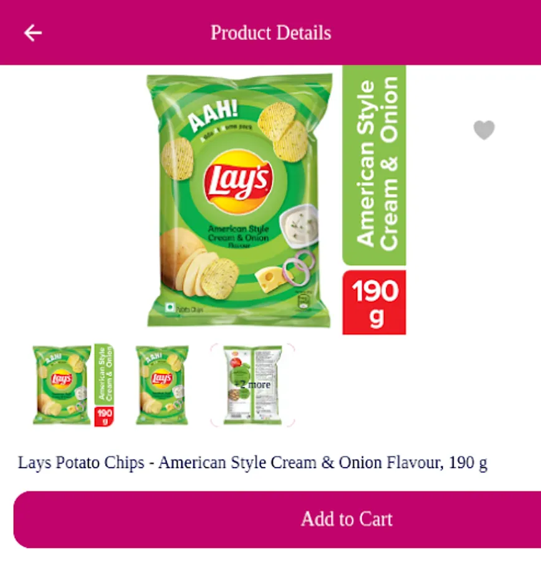Click the AAH! text on the large pack
Screen dimensions: 541x561
(x=213, y=115)
